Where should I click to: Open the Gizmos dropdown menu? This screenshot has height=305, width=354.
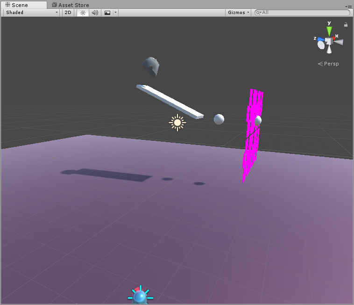pos(238,13)
